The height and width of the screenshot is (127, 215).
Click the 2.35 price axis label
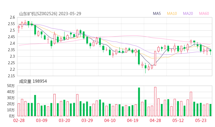[x=11, y=50]
